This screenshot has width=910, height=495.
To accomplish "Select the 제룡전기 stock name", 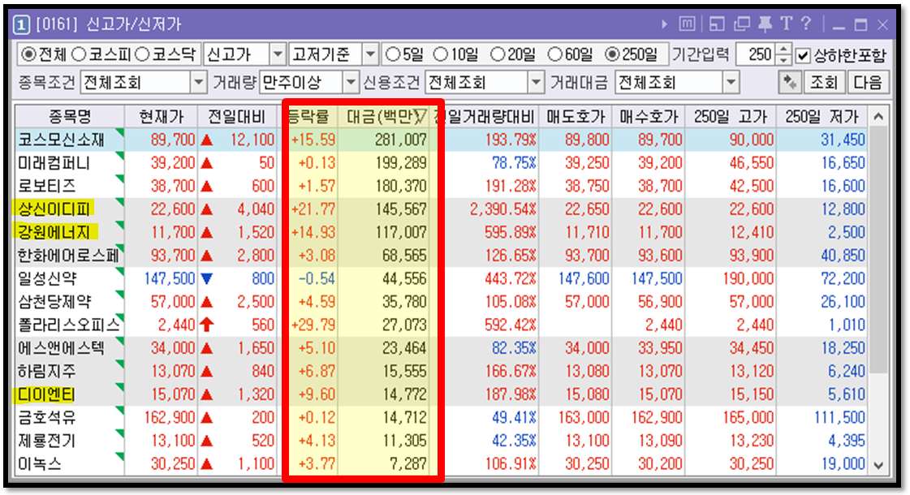I will 47,441.
